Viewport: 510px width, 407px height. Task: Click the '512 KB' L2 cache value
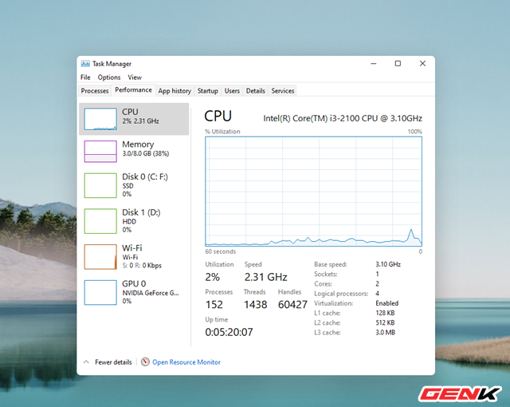point(385,322)
